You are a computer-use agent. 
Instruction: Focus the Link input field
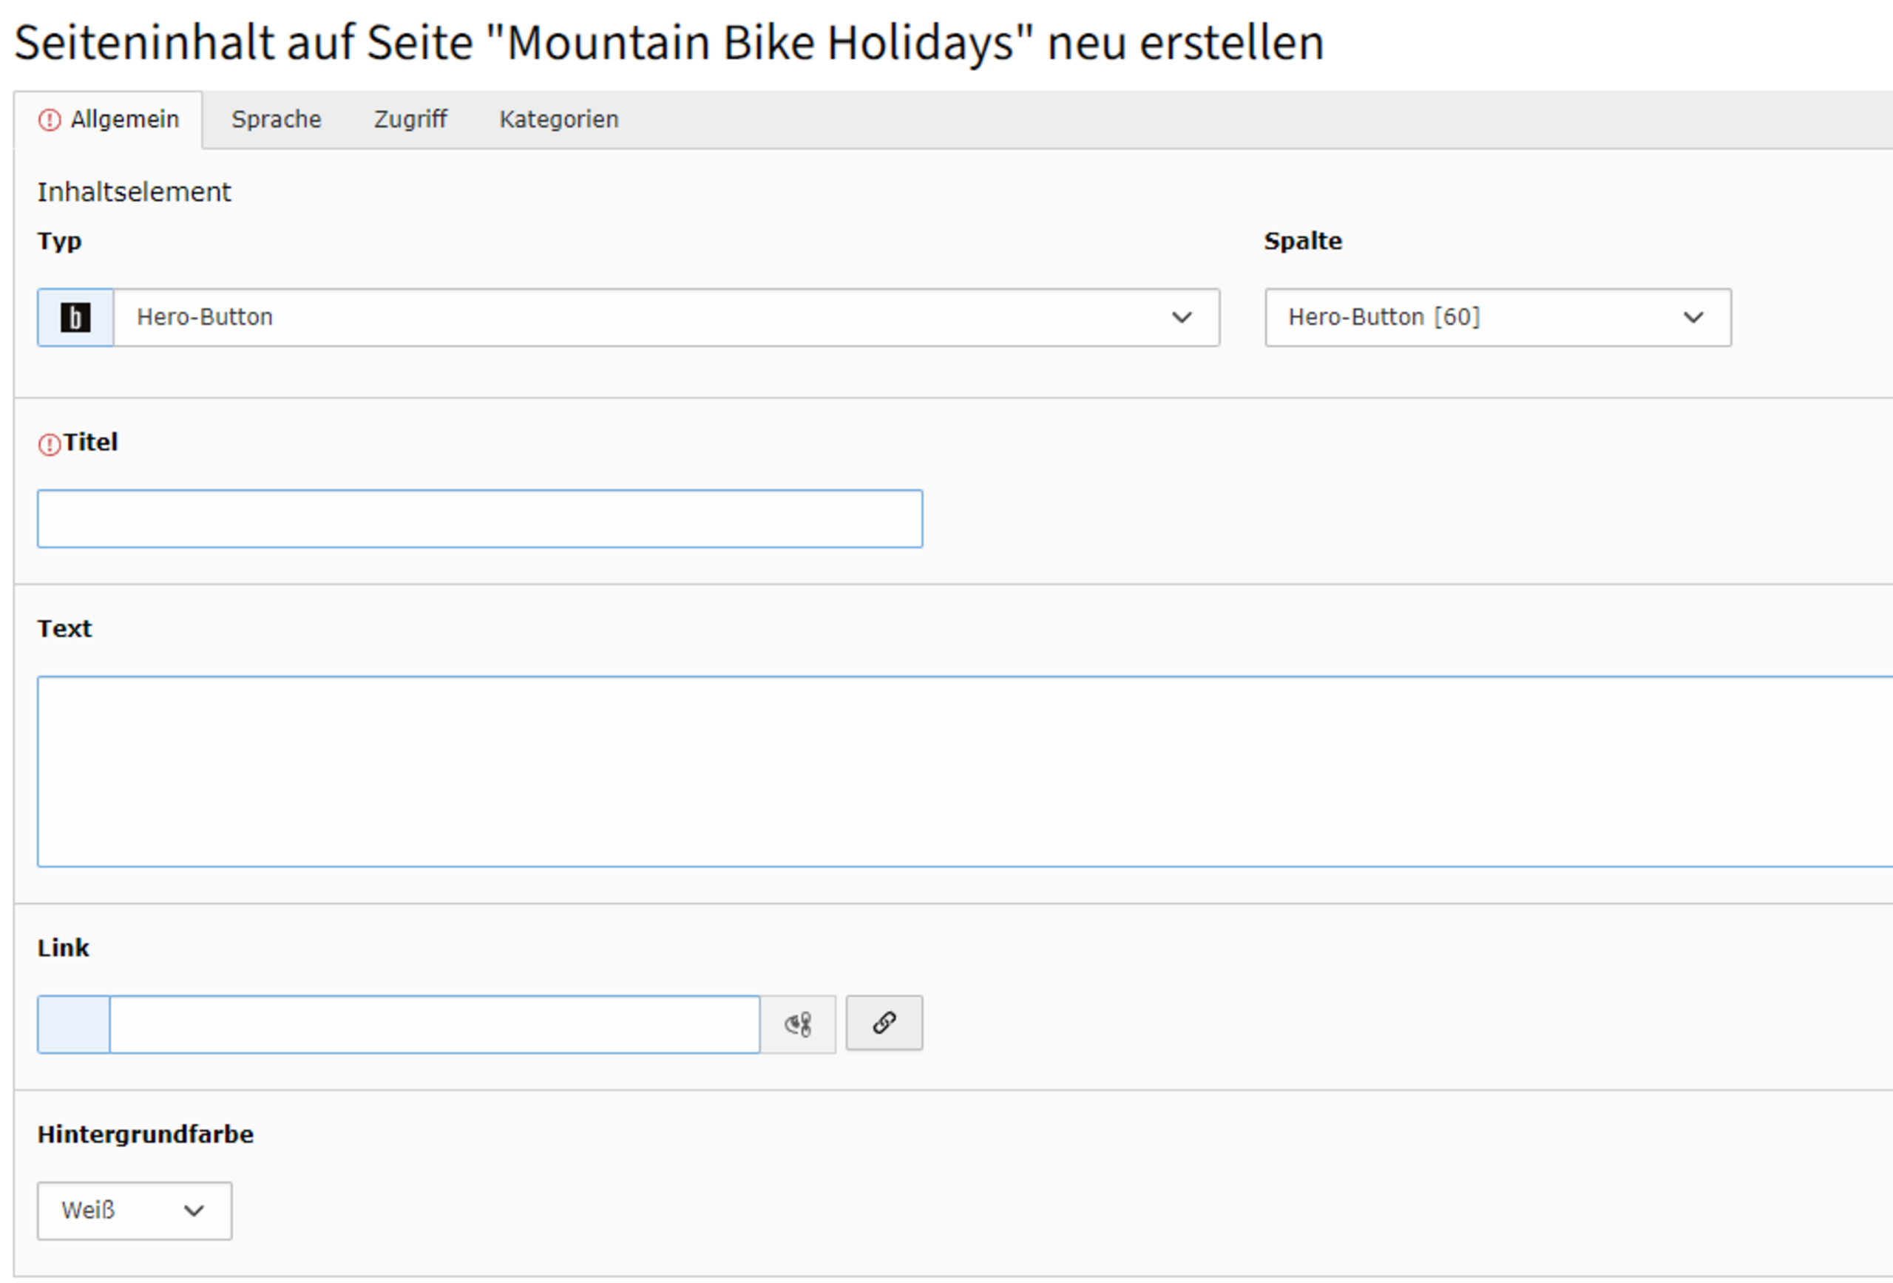coord(434,1024)
